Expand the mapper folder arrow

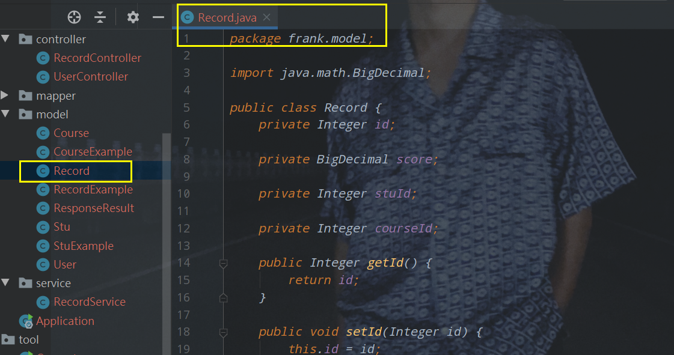coord(5,95)
